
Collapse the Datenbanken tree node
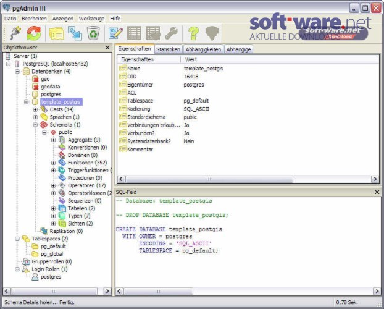coord(17,71)
